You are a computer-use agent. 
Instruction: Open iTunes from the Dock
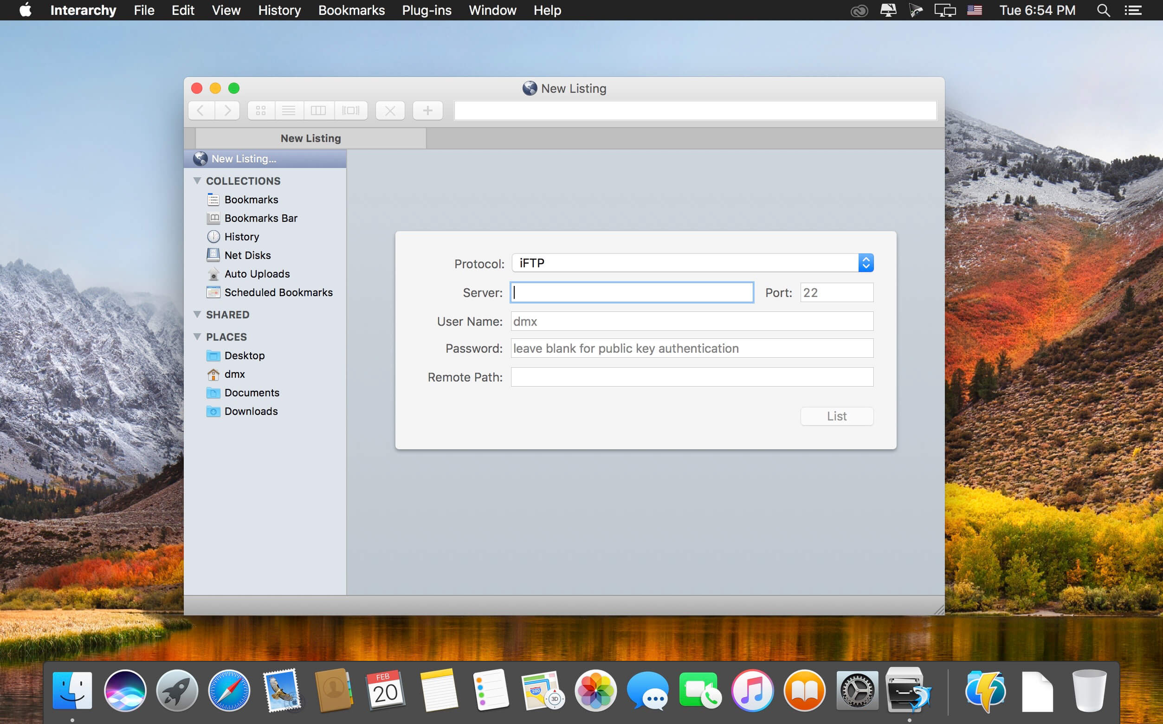click(x=752, y=691)
